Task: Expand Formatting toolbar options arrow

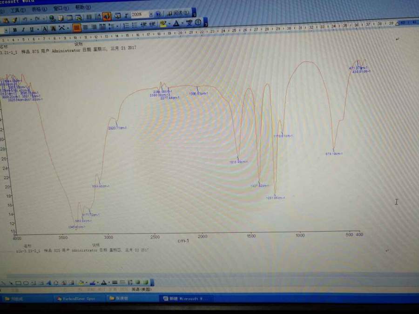Action: coord(205,22)
